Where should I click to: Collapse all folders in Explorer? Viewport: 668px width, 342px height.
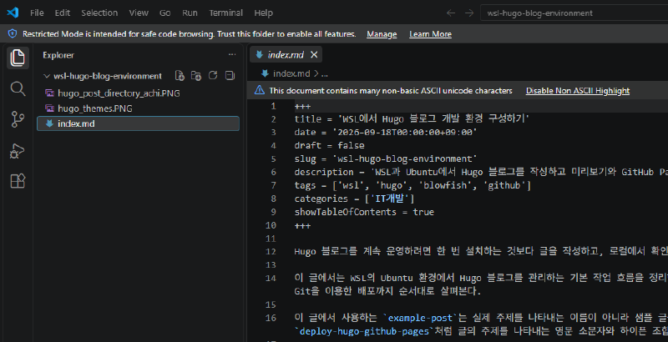pyautogui.click(x=230, y=76)
